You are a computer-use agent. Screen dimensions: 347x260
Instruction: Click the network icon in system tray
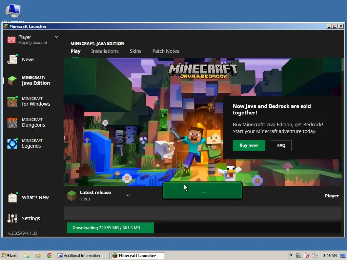tap(299, 256)
